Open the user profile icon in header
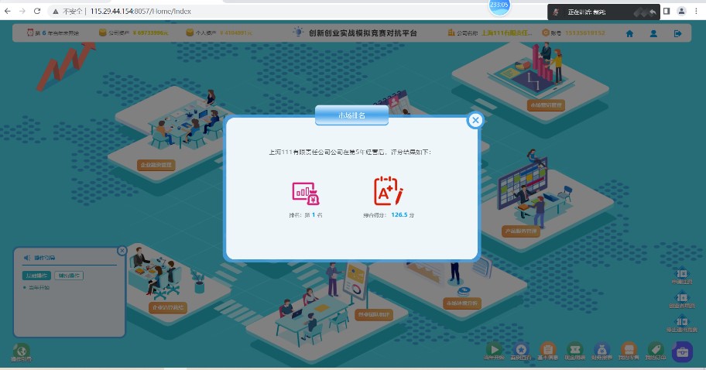Screen dimensions: 706x370 [653, 33]
